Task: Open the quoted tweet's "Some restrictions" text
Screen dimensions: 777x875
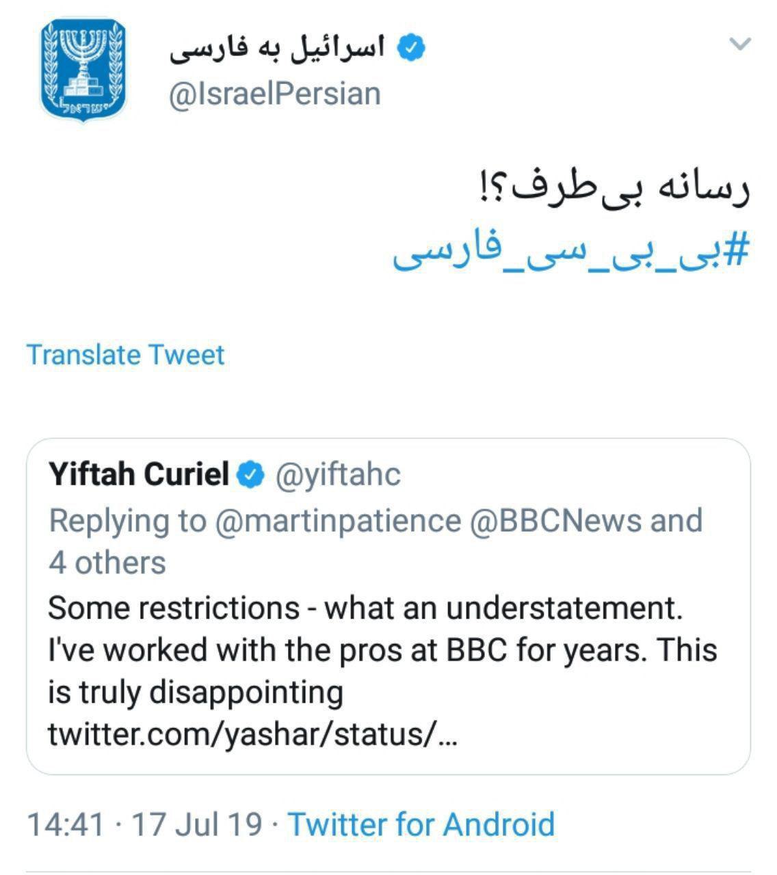Action: 365,608
